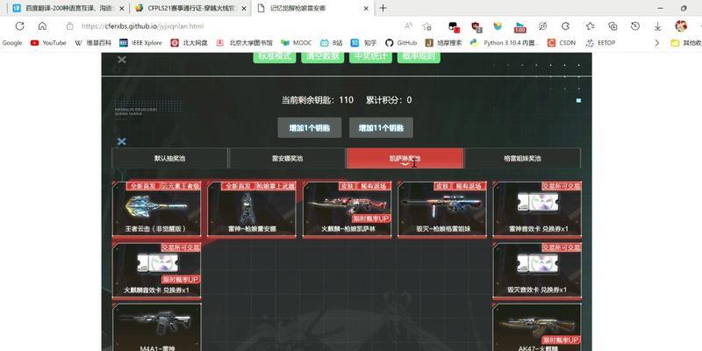This screenshot has width=702, height=351.
Task: Open the B站 bookmark
Action: coord(332,43)
